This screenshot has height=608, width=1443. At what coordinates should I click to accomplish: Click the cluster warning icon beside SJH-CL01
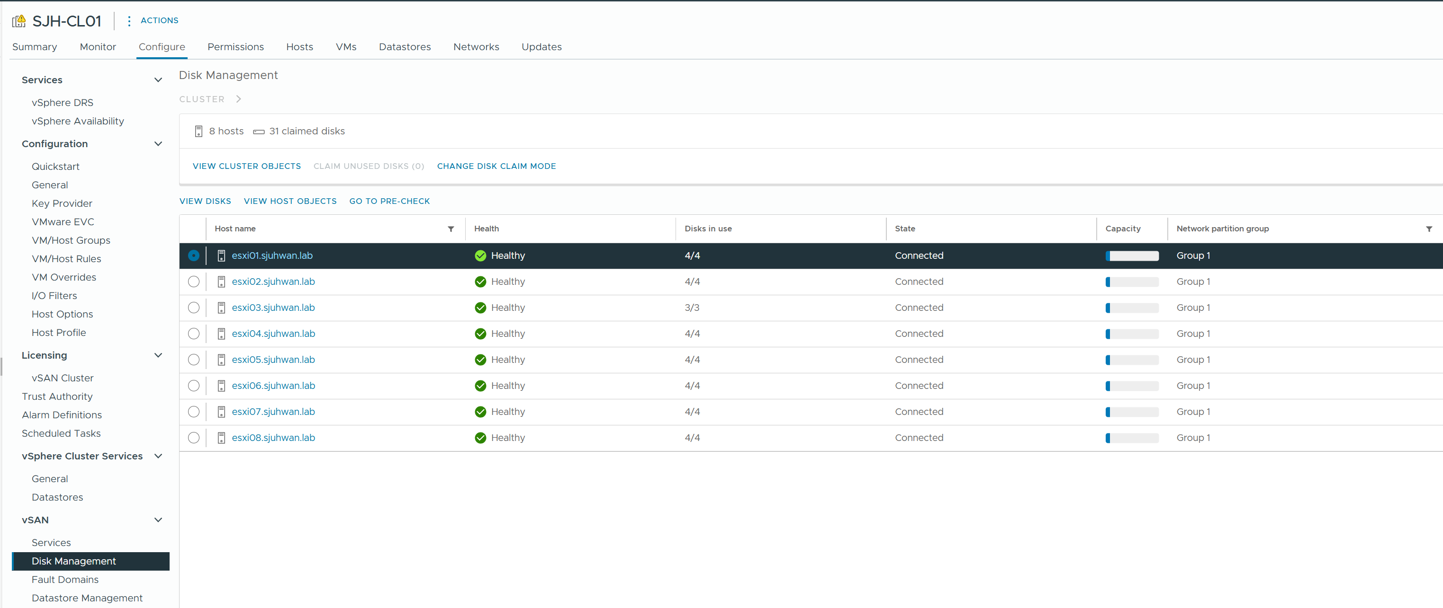(x=19, y=21)
